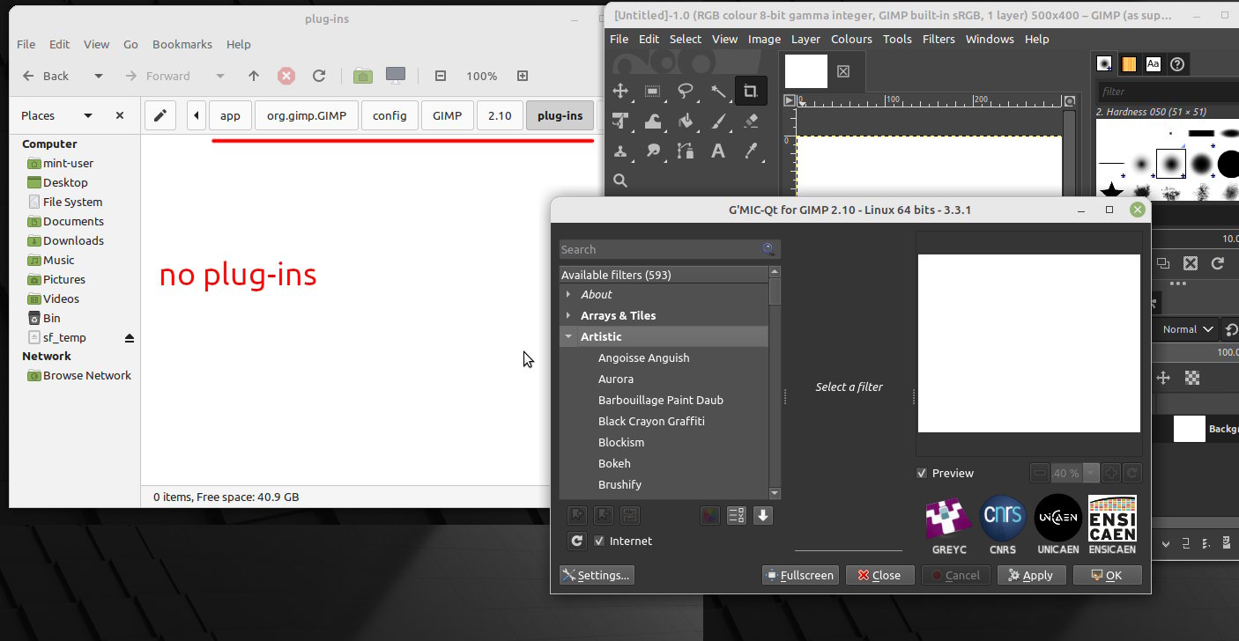Toggle the location edit pencil button
This screenshot has height=641, width=1239.
tap(160, 115)
